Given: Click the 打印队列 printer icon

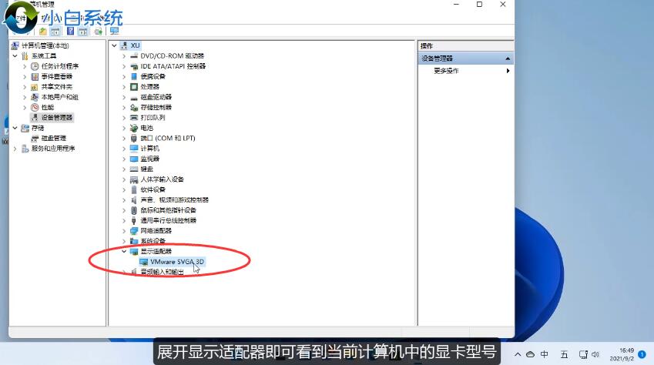Looking at the screenshot, I should coord(134,118).
